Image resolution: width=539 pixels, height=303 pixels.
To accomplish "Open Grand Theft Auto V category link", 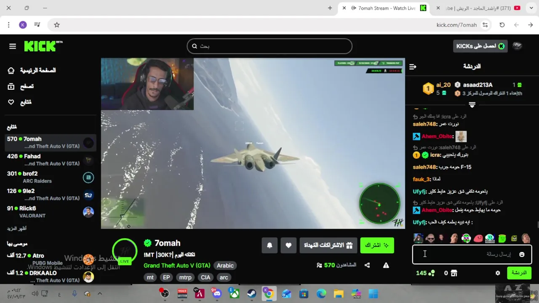I will coord(177,266).
